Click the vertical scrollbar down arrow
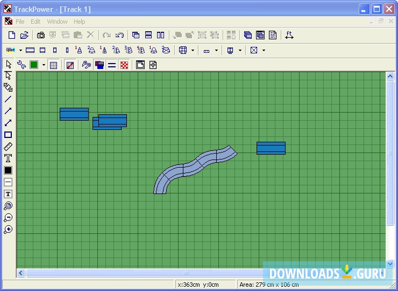Viewport: 398px width, 291px height. (390, 264)
